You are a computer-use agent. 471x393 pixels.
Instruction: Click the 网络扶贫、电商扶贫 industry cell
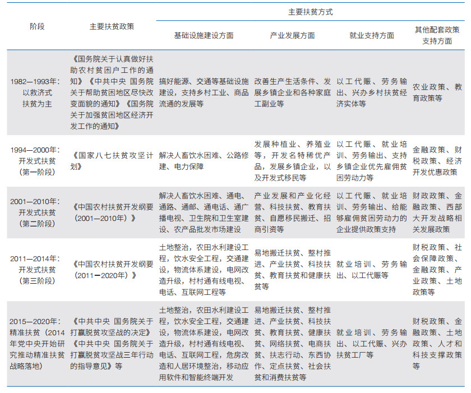292,344
